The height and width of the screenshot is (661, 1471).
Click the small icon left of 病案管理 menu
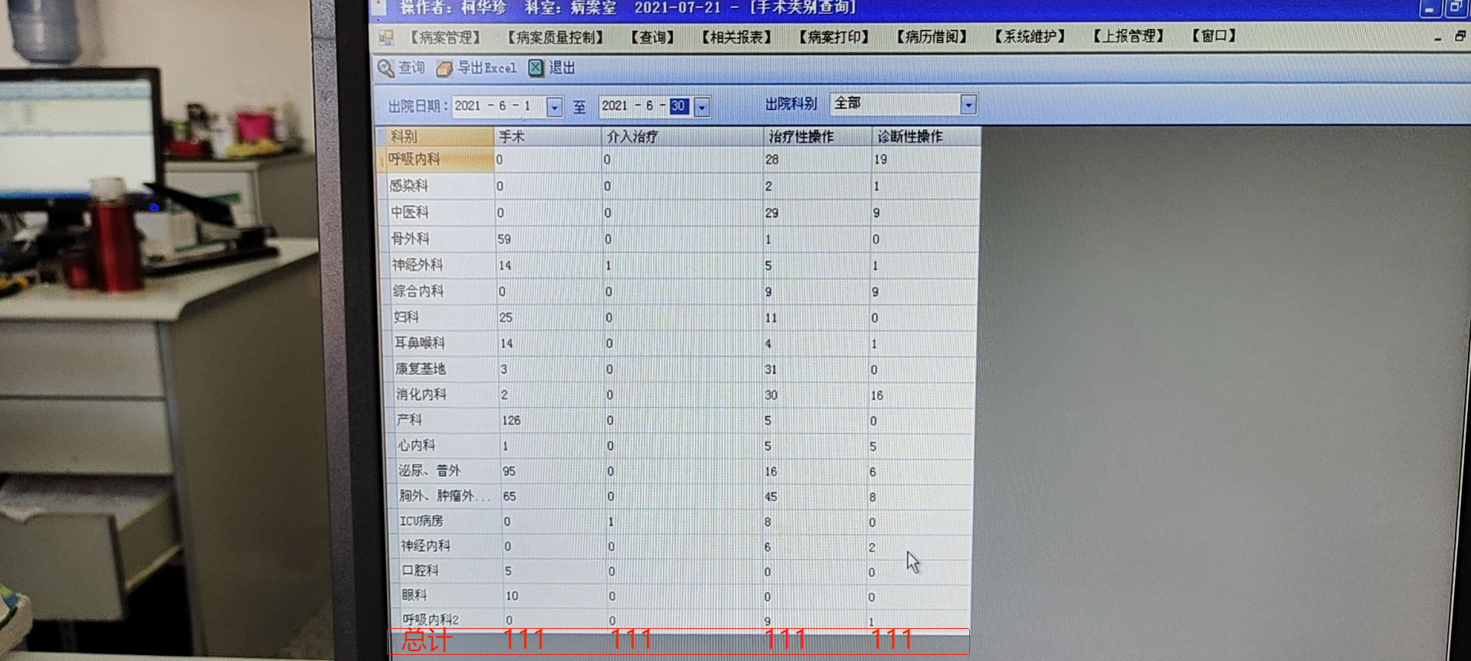(x=385, y=37)
